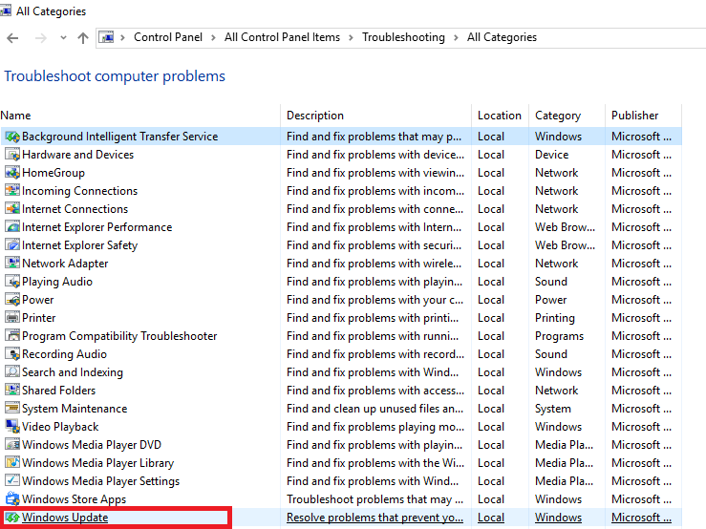Navigate to Troubleshooting breadcrumb

click(x=403, y=37)
